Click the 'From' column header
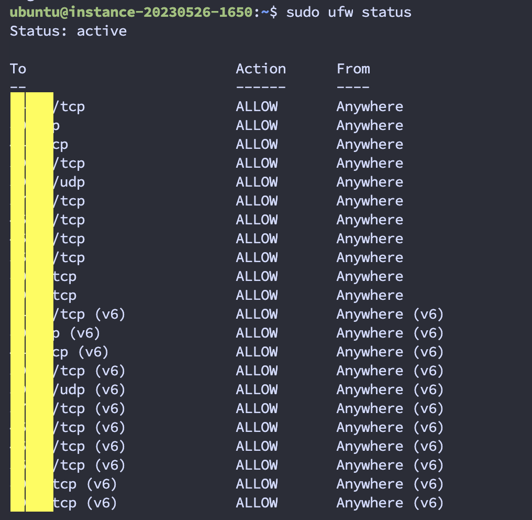The width and height of the screenshot is (532, 520). 353,69
